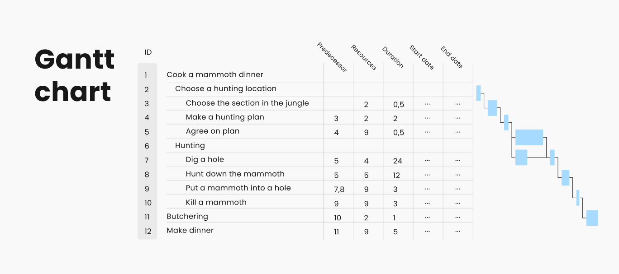Click the topmost blue bar in the timeline
Image resolution: width=619 pixels, height=274 pixels.
pyautogui.click(x=478, y=93)
